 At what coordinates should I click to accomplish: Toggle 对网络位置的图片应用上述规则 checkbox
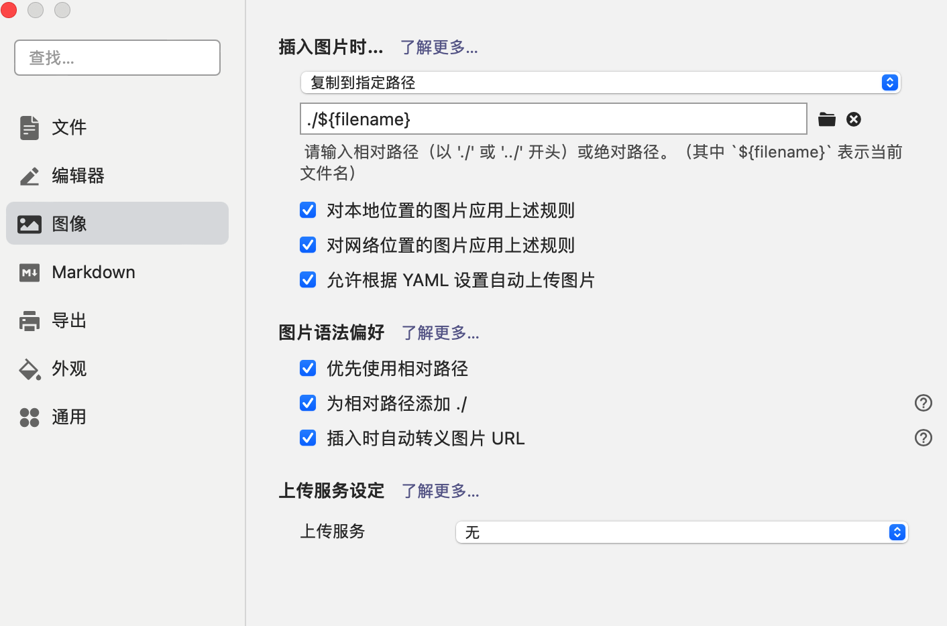pyautogui.click(x=308, y=245)
